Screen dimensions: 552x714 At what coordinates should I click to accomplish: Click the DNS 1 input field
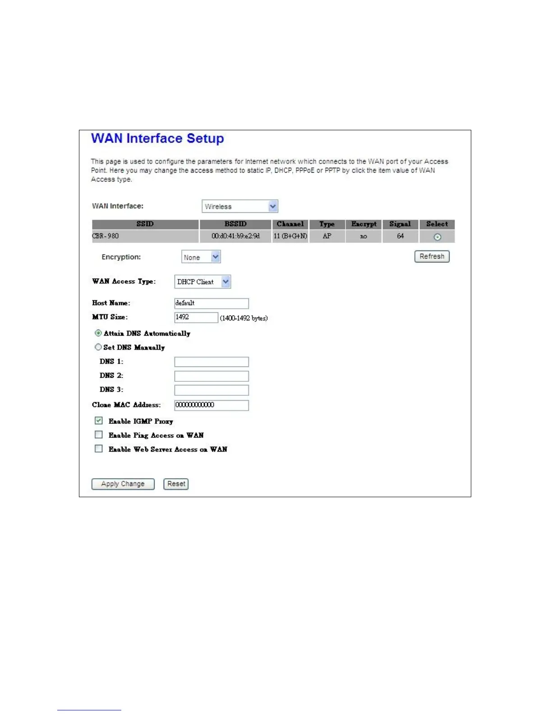(x=212, y=362)
